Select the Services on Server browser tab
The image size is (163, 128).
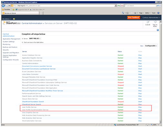[20, 13]
